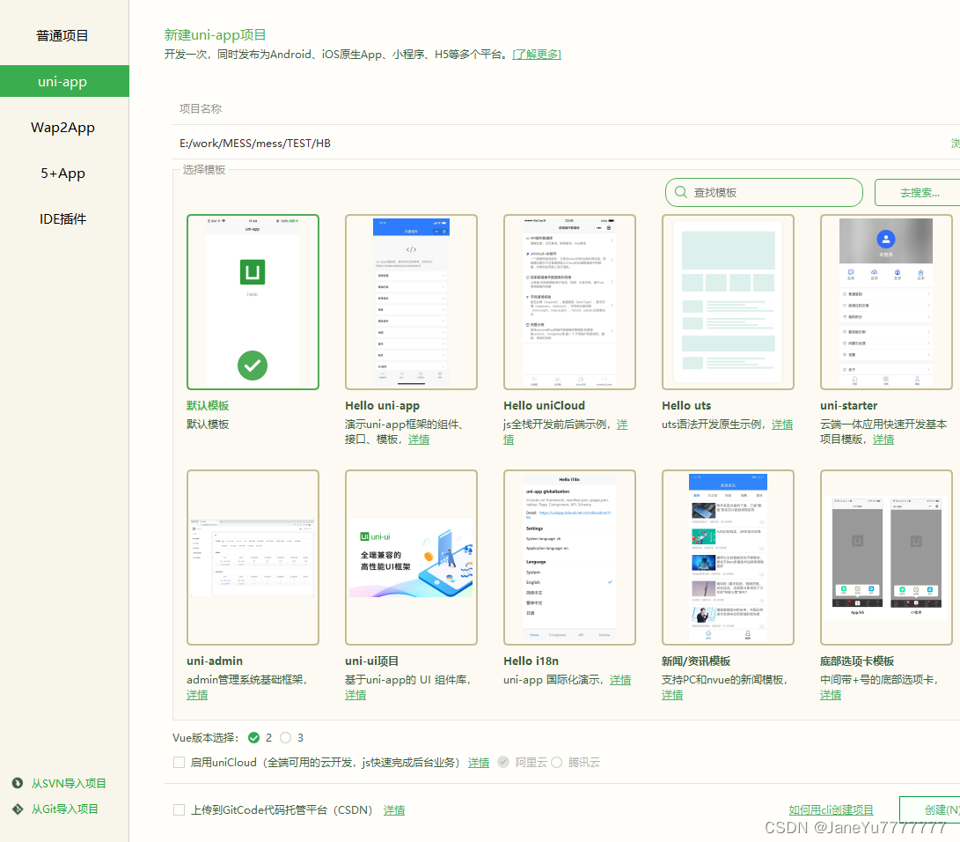Enable the 启用uniCloud checkbox
960x842 pixels.
tap(179, 763)
